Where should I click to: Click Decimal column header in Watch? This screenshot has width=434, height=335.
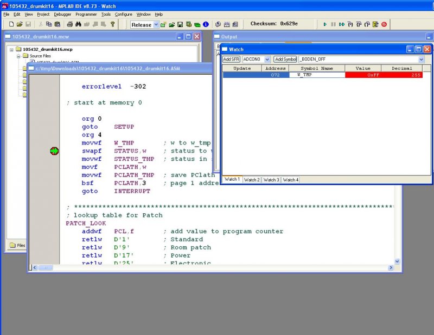coord(401,68)
